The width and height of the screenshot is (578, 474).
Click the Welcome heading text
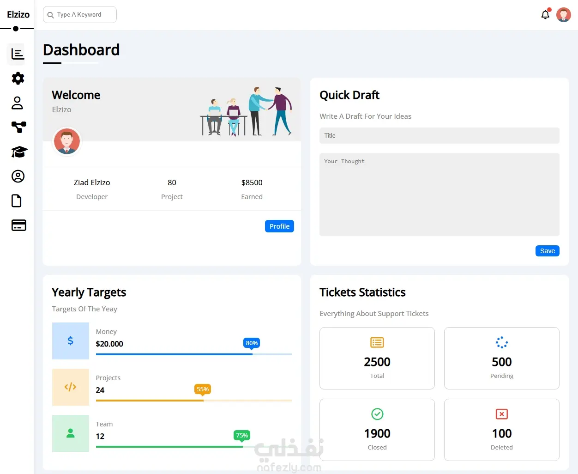coord(76,95)
